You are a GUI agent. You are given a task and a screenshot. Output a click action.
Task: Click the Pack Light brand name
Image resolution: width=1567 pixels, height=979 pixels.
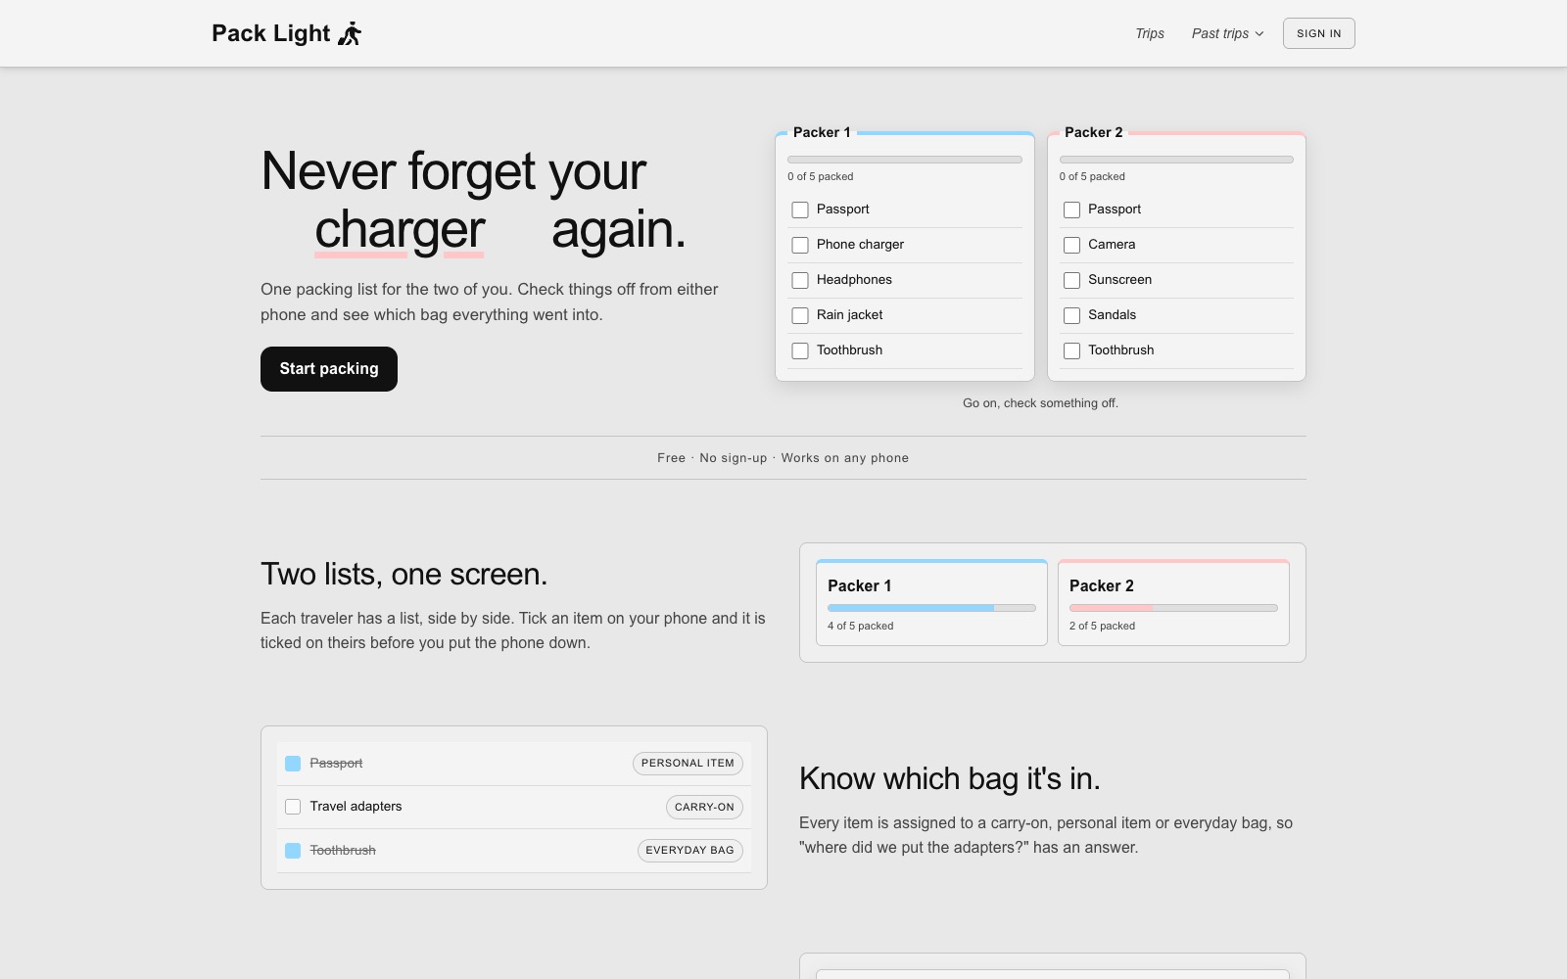pos(271,33)
